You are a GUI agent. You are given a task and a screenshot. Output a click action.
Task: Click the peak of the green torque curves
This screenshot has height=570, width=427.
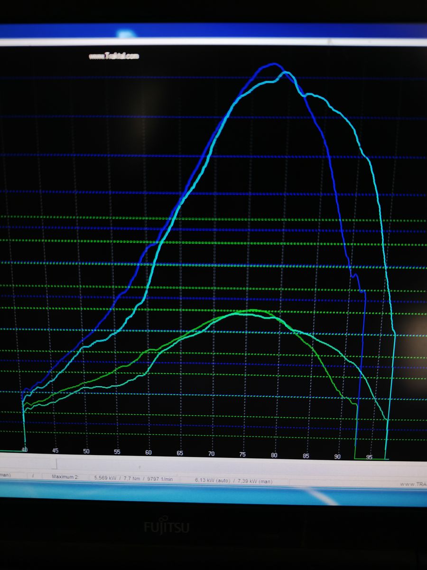click(x=249, y=311)
